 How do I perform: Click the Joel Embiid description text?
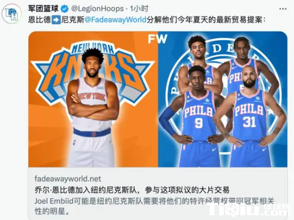[154, 206]
